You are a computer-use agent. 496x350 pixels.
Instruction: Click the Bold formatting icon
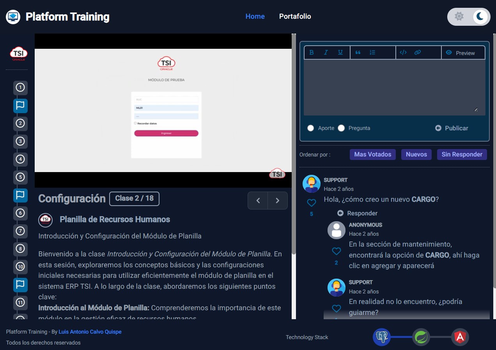312,53
